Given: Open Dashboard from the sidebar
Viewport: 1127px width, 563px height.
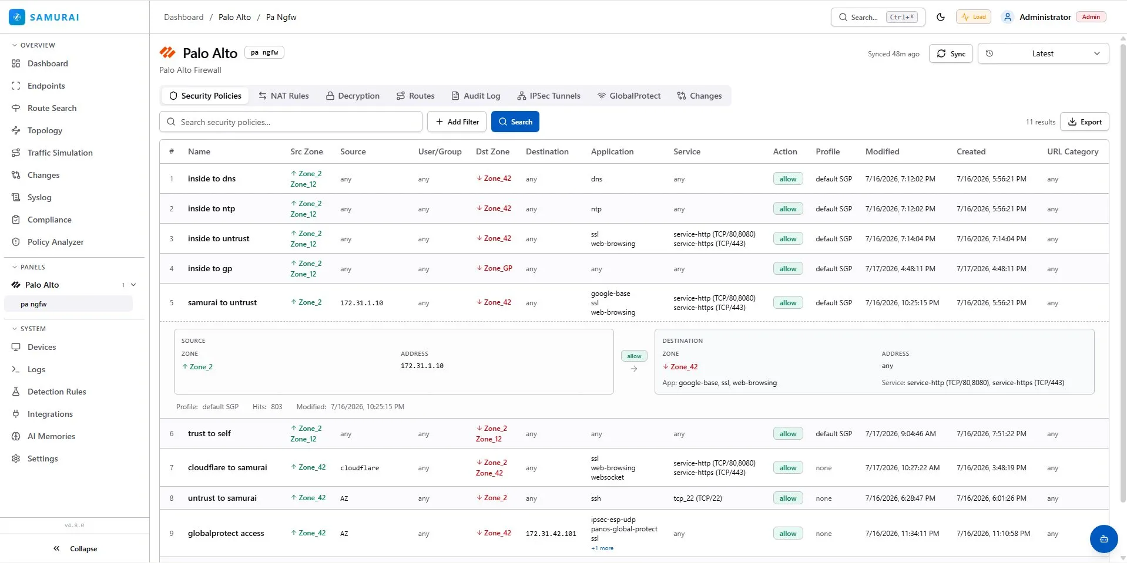Looking at the screenshot, I should (x=48, y=63).
